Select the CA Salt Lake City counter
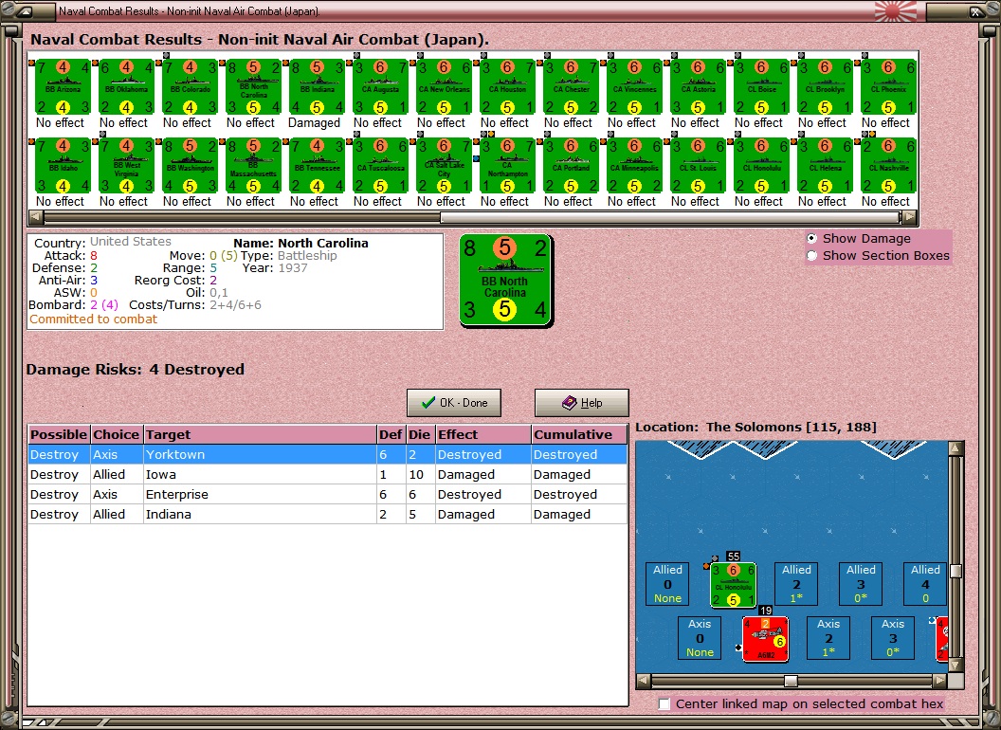The width and height of the screenshot is (1001, 730). click(444, 166)
